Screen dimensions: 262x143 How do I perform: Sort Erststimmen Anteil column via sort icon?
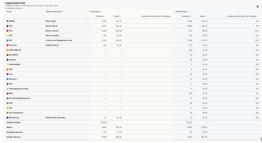(121, 16)
